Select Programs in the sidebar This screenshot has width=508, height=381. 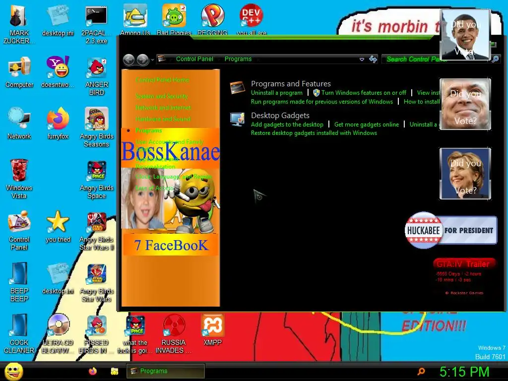coord(148,130)
